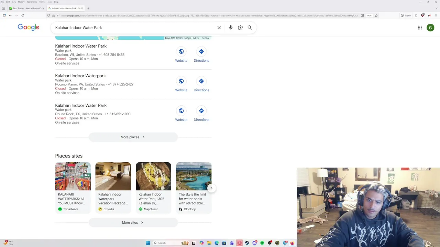
Task: Click the Firefox icon on the taskbar
Action: pyautogui.click(x=292, y=243)
